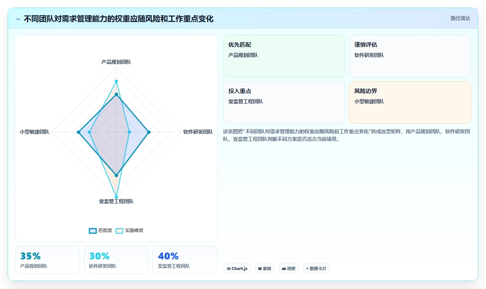The image size is (486, 289).
Task: Click the 实施难度 data point on 产品规划团队 axis
Action: [116, 81]
